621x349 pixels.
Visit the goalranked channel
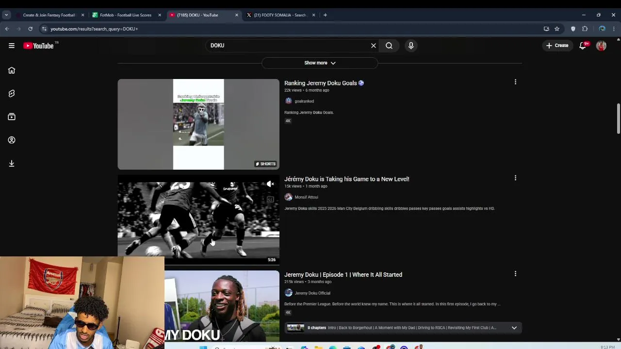304,101
